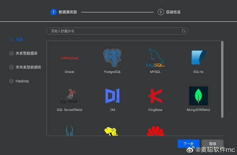Filter by 关系型数据库 category
Viewport: 237px width, 155px height.
click(26, 53)
